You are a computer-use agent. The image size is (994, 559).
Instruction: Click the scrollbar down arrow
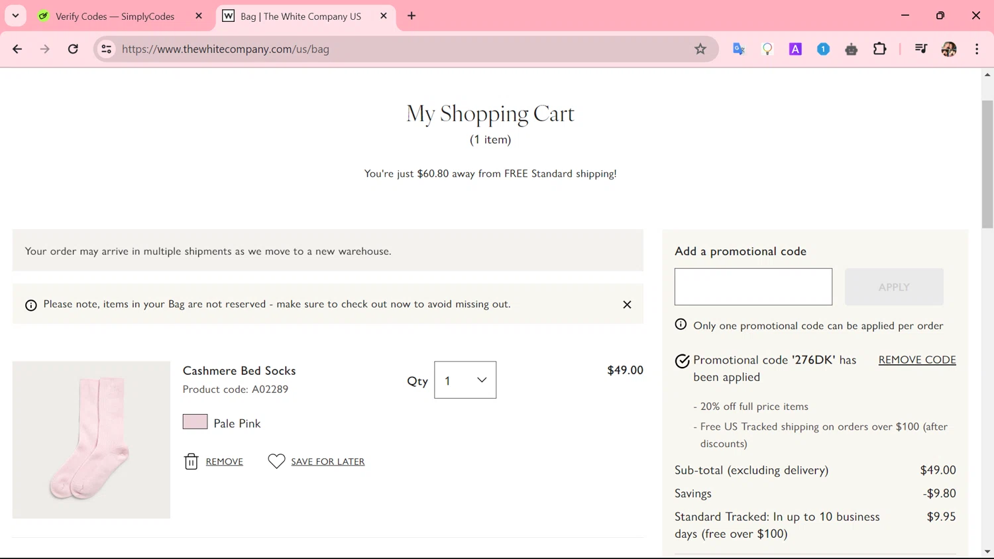(987, 552)
